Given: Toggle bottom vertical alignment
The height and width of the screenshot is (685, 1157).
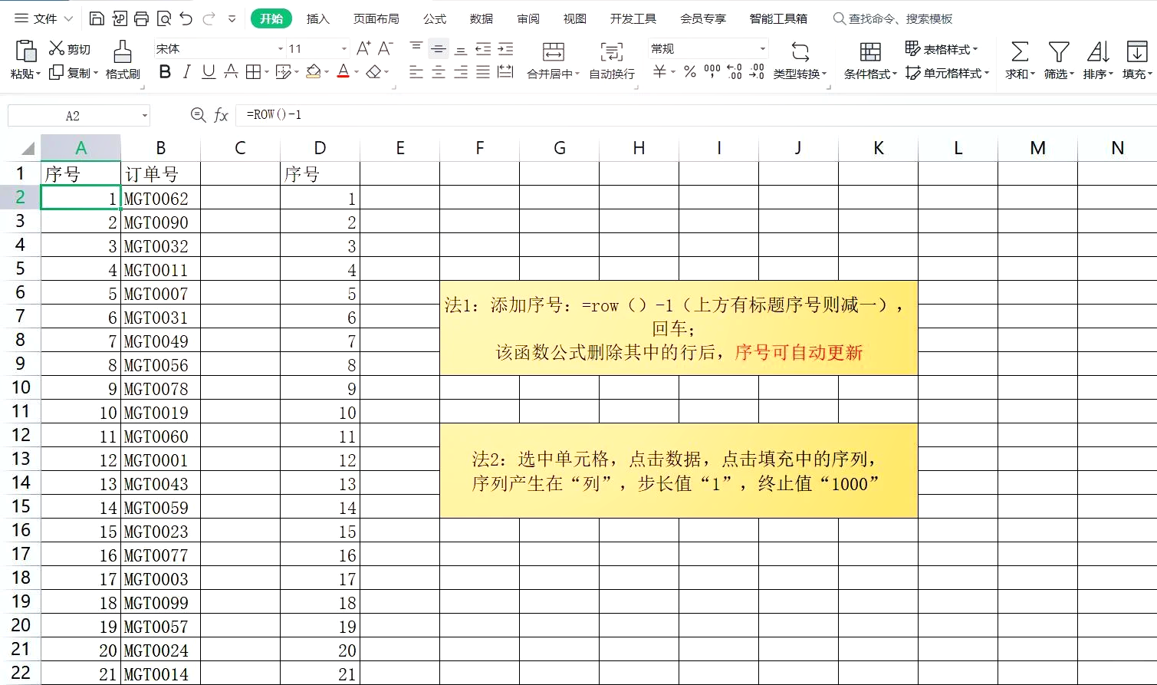Looking at the screenshot, I should (x=461, y=50).
